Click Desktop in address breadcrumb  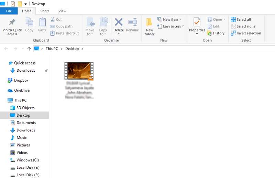[x=72, y=49]
